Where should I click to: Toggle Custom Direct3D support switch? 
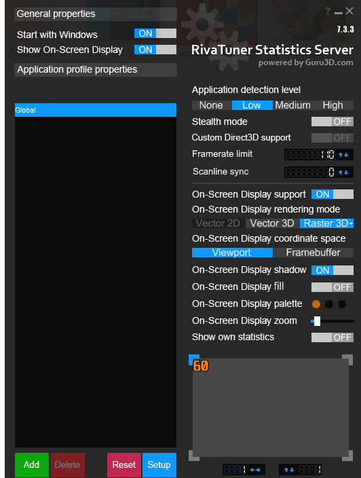(x=332, y=138)
